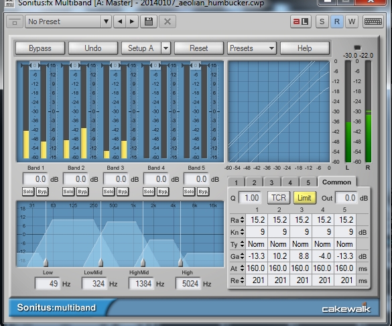This screenshot has height=326, width=392.
Task: Toggle the yellow Limit button
Action: [x=304, y=198]
